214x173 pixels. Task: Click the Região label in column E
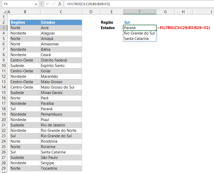pyautogui.click(x=107, y=22)
